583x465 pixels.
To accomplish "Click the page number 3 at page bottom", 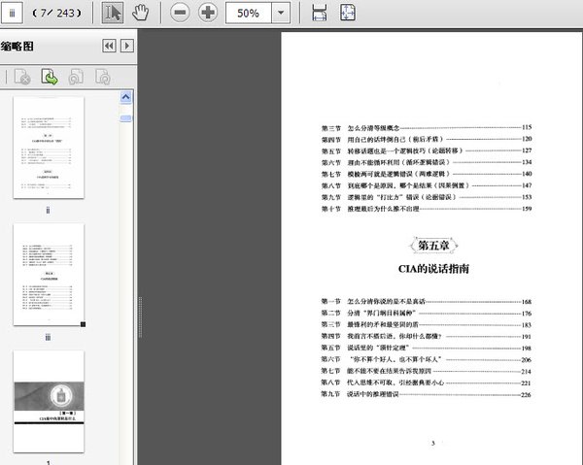I will pyautogui.click(x=432, y=443).
